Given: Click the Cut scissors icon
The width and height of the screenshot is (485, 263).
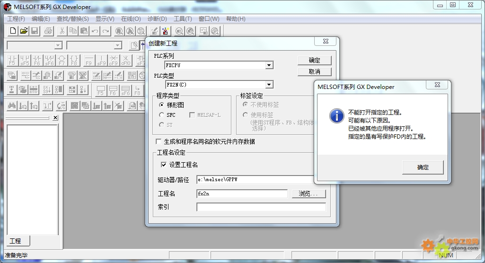Looking at the screenshot, I should tap(62, 31).
